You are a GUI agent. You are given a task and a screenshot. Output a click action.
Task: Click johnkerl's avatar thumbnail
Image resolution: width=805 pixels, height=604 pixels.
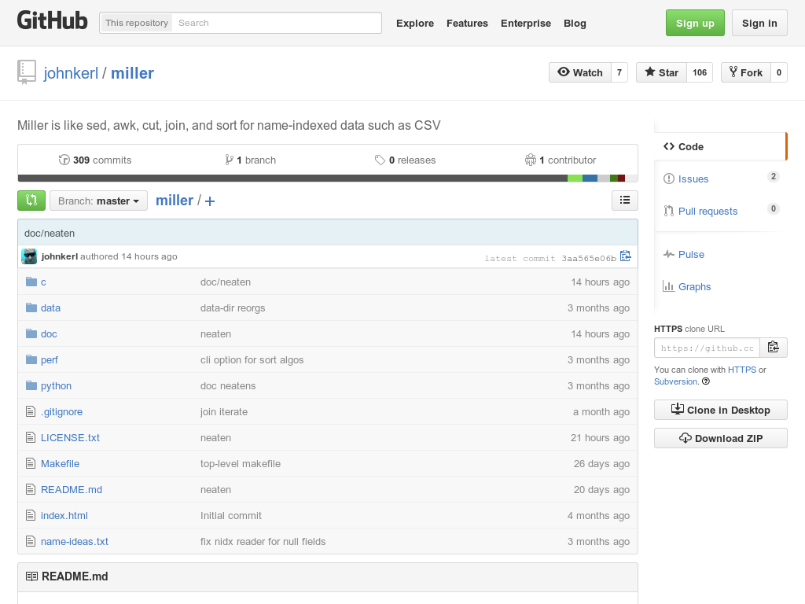click(x=29, y=256)
